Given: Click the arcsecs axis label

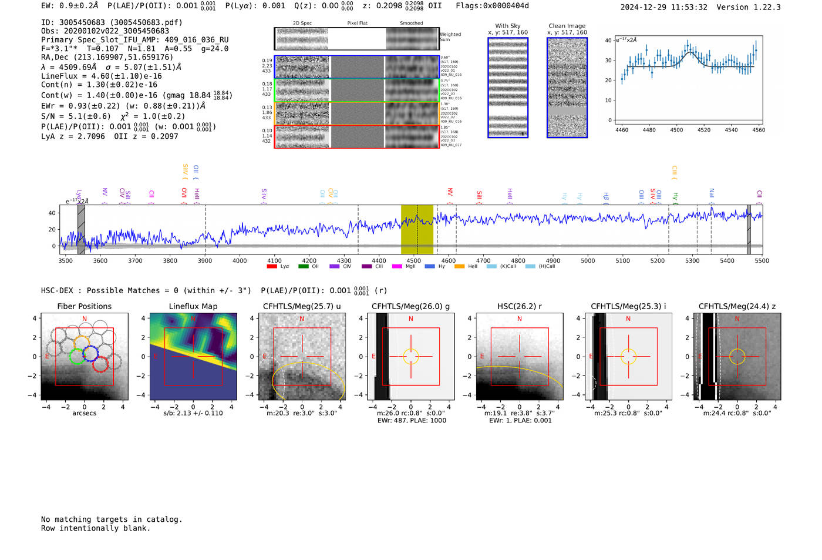Looking at the screenshot, I should (85, 413).
